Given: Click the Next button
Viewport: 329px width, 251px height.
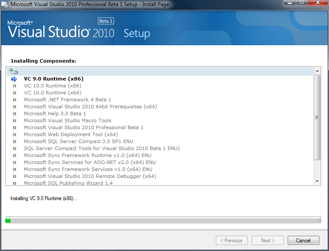Looking at the screenshot, I should (x=268, y=241).
